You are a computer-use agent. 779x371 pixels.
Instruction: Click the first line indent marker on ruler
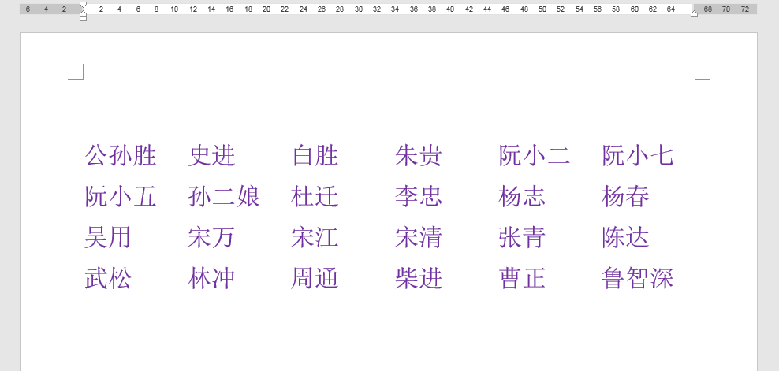[x=83, y=5]
